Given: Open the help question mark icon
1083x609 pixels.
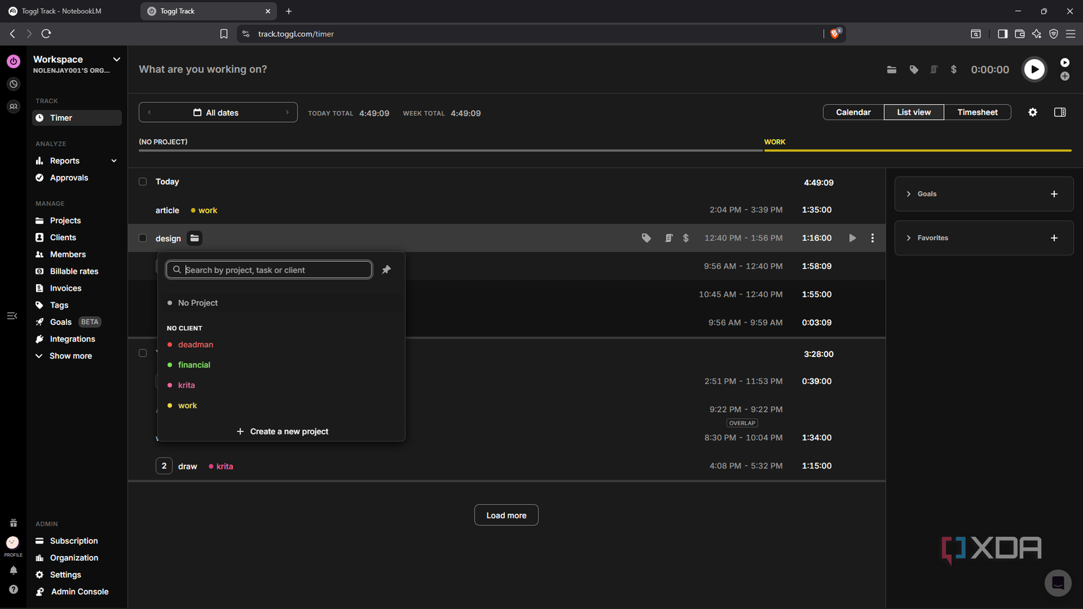Looking at the screenshot, I should pyautogui.click(x=13, y=589).
